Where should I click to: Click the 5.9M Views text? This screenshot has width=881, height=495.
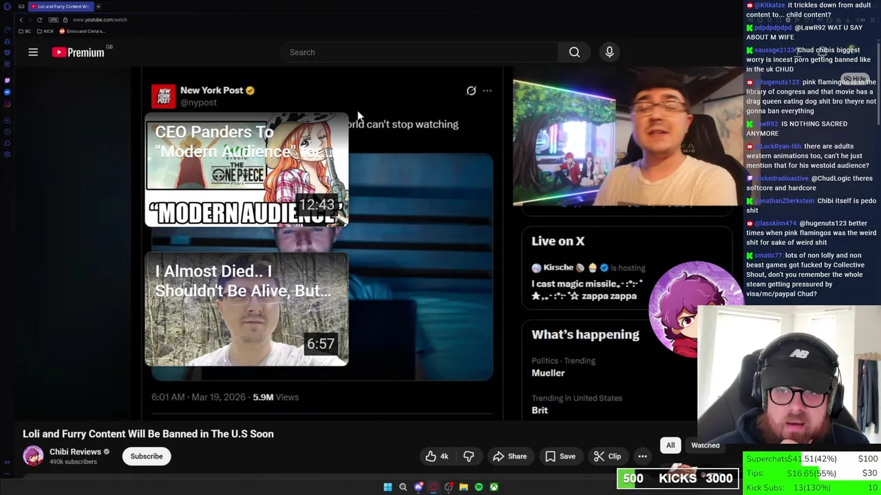point(275,397)
